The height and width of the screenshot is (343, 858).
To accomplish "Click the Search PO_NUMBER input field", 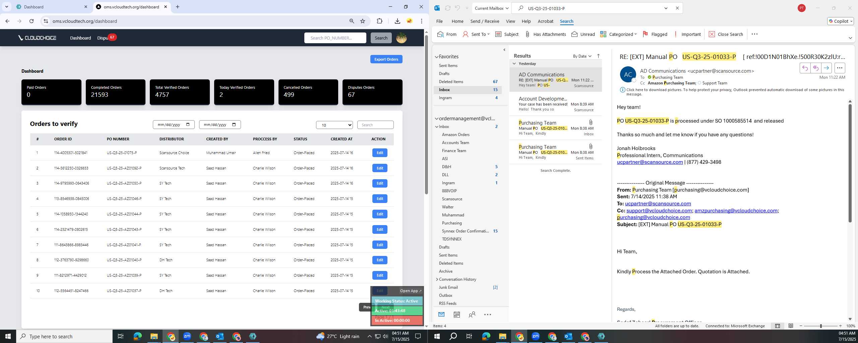I will pos(335,38).
